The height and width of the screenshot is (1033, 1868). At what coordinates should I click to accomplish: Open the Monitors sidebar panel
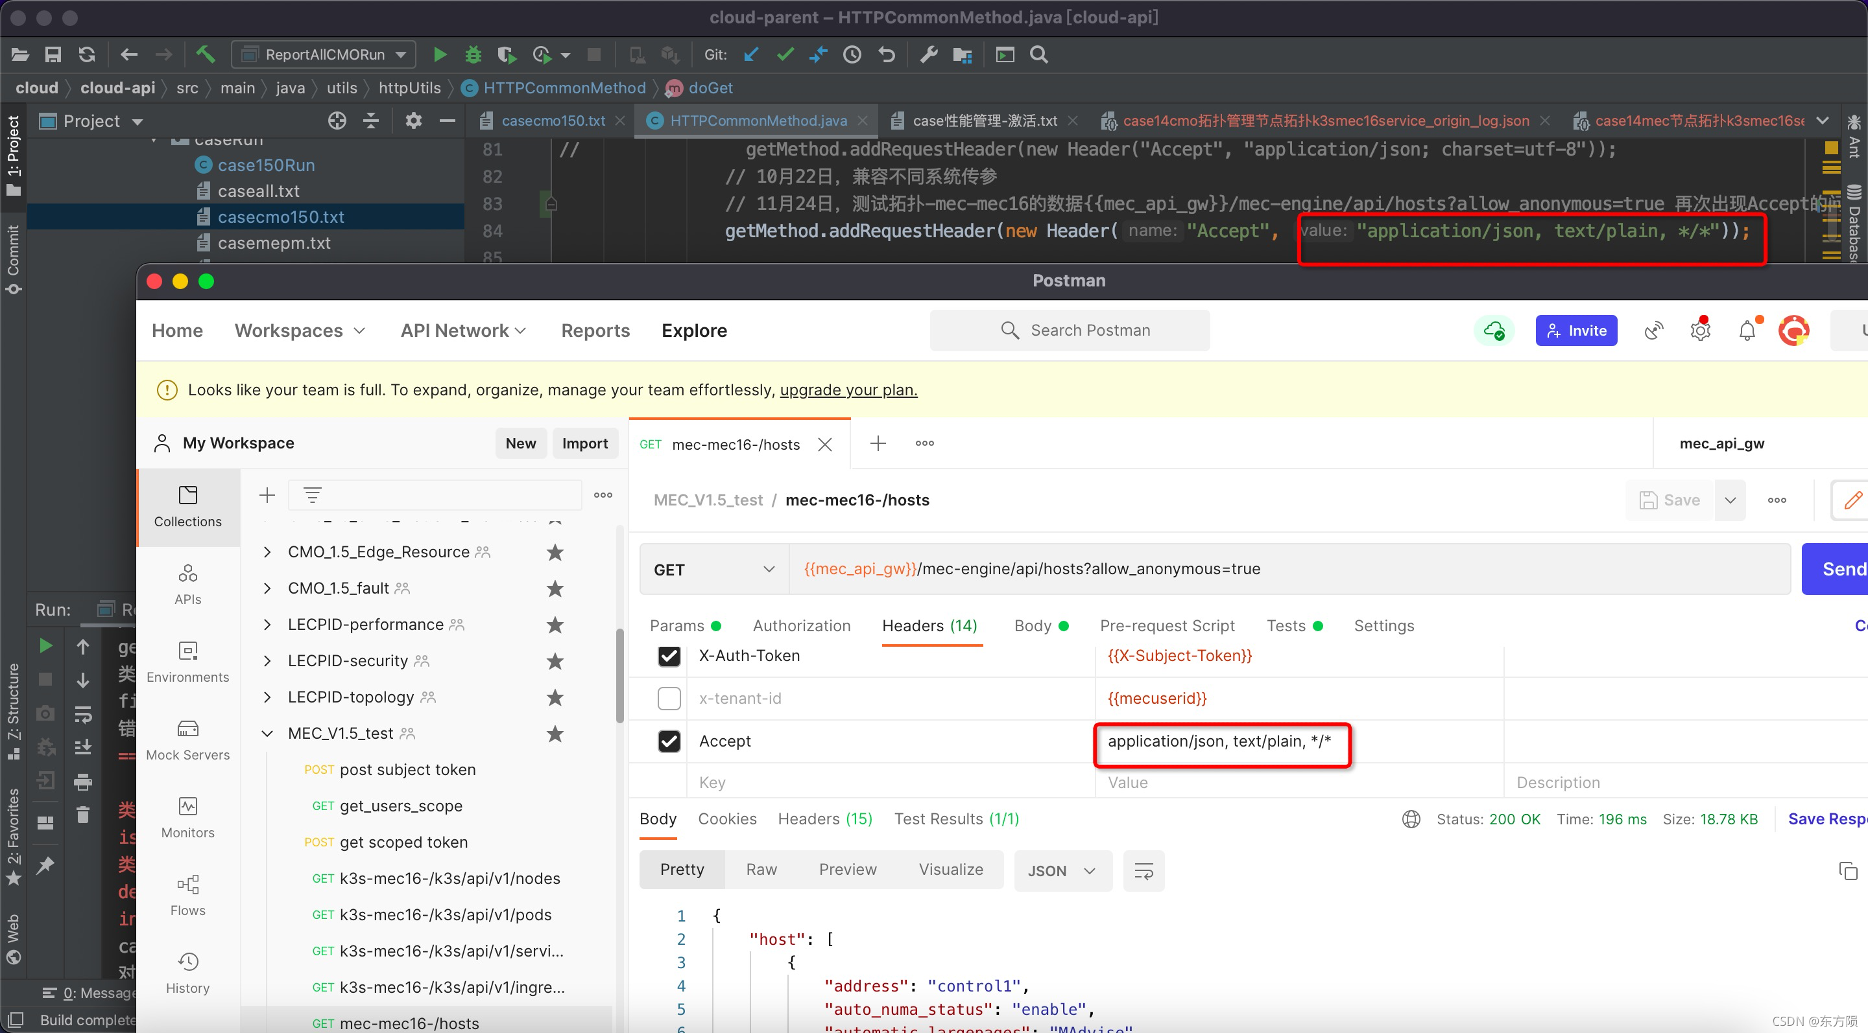[187, 817]
